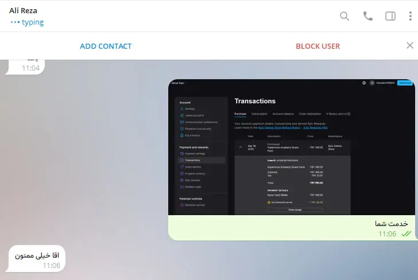Click the 'اقا خیلی ممنون' message bubble
418x280 pixels.
click(40, 255)
